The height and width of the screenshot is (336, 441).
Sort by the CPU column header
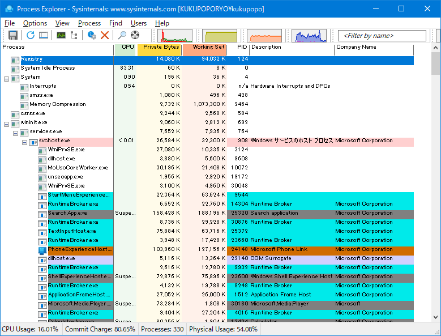[x=126, y=49]
